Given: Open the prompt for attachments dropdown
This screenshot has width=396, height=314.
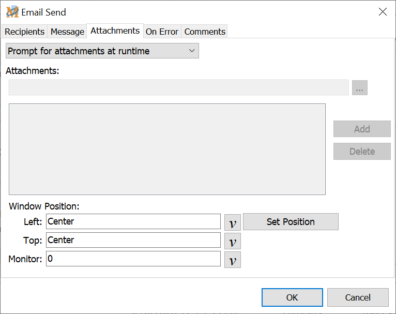Looking at the screenshot, I should pyautogui.click(x=102, y=51).
